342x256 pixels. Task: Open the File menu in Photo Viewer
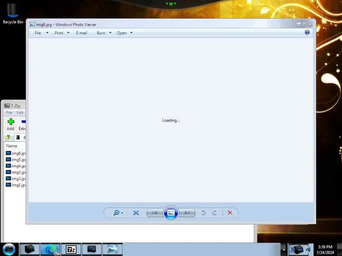pos(38,33)
